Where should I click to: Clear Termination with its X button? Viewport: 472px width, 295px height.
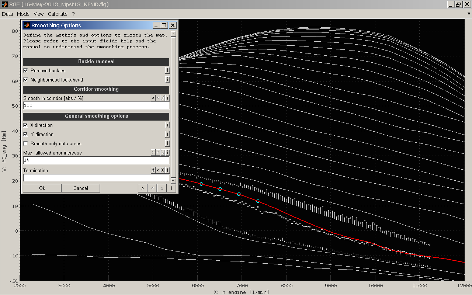[x=163, y=170]
